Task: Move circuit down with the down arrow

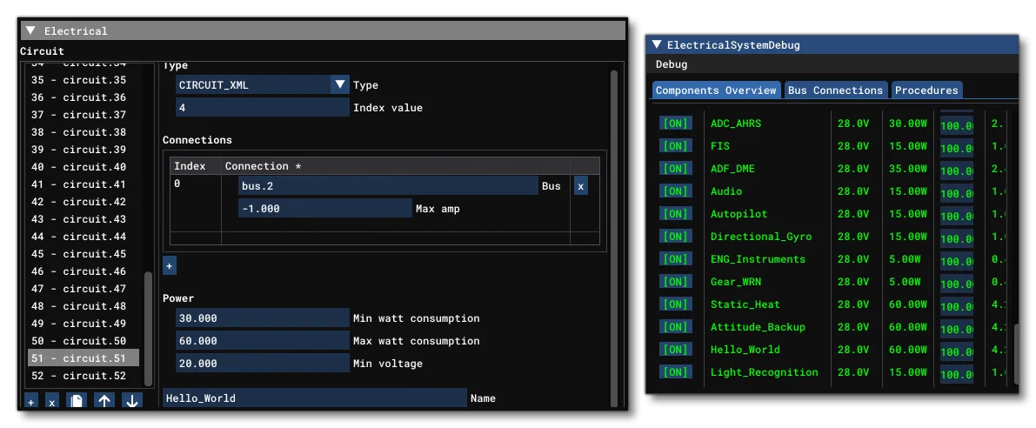Action: click(x=131, y=402)
